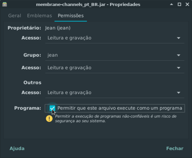Screen dimensions: 192x158
Task: Uncheck Permitir que este arquivo execute como programa
Action: point(52,108)
